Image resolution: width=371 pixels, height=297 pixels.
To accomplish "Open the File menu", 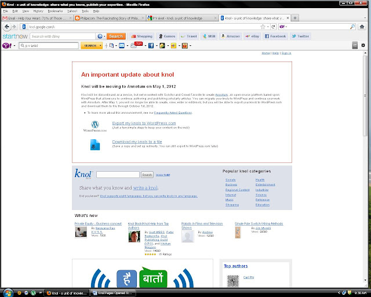I will pos(5,11).
